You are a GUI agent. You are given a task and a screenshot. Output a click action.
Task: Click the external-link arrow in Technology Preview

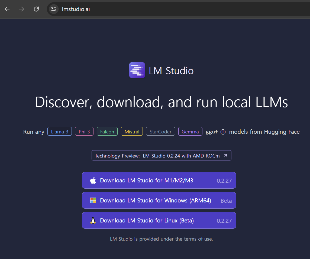[225, 155]
